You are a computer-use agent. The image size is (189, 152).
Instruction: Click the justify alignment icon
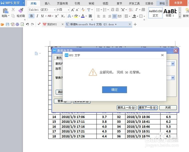[115, 16]
